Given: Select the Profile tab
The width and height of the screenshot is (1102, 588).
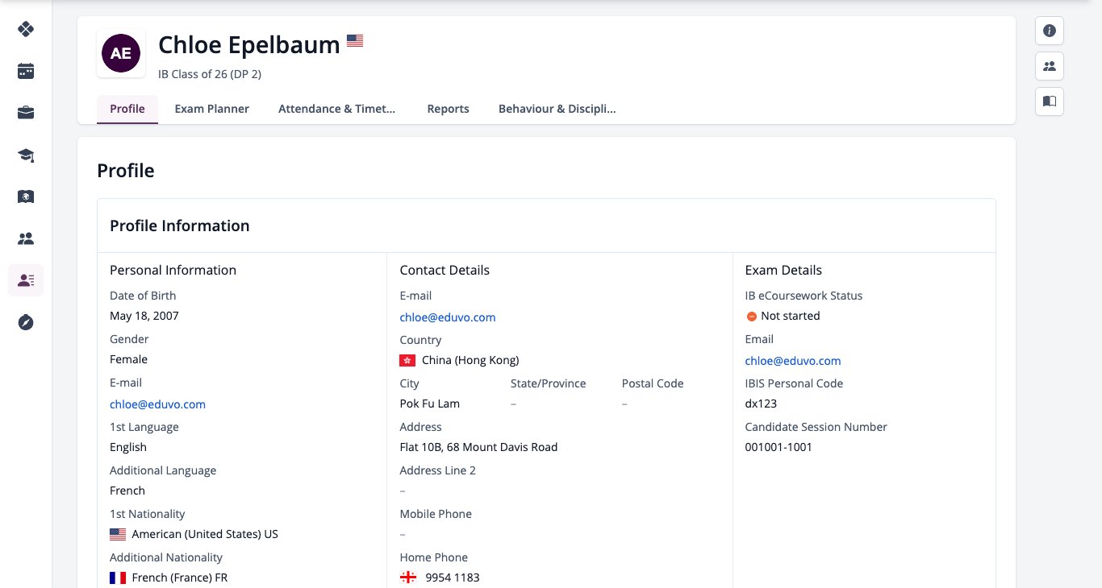Looking at the screenshot, I should point(127,109).
